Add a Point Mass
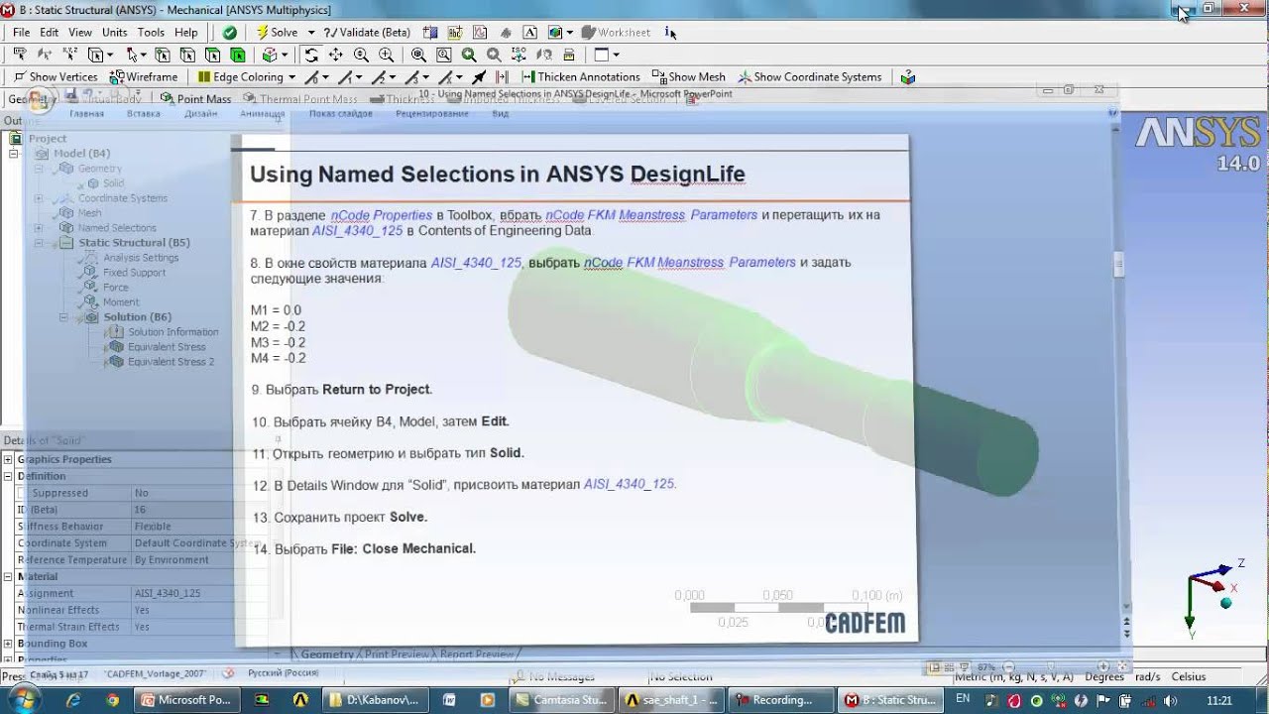 click(x=195, y=98)
